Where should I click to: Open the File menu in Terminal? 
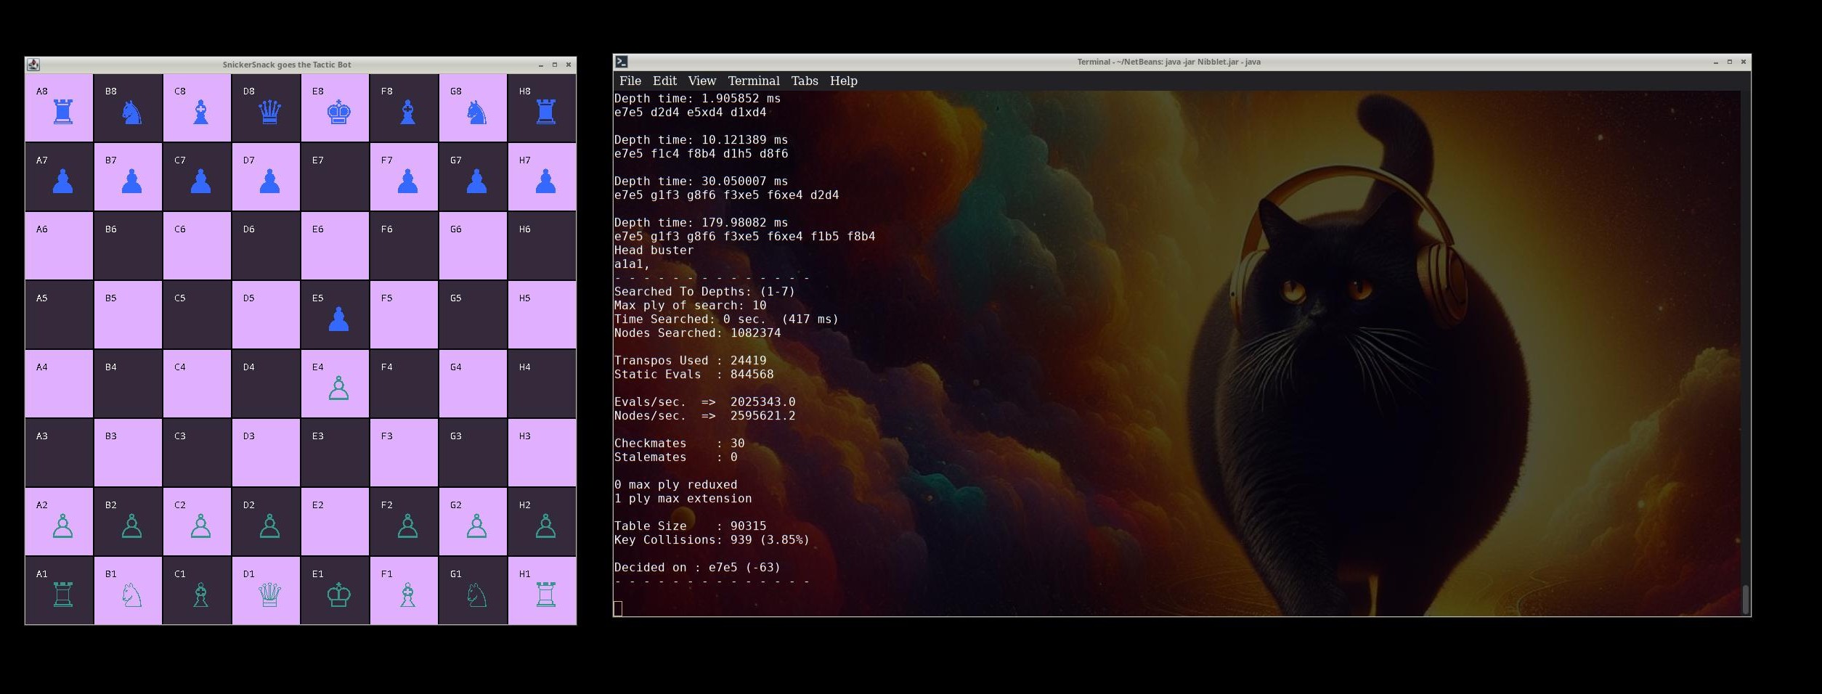coord(630,81)
